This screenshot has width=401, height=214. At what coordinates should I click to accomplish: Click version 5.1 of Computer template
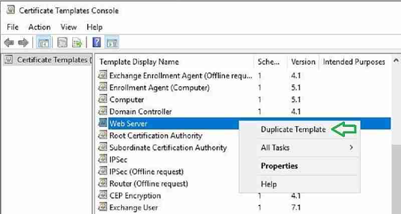pyautogui.click(x=296, y=99)
